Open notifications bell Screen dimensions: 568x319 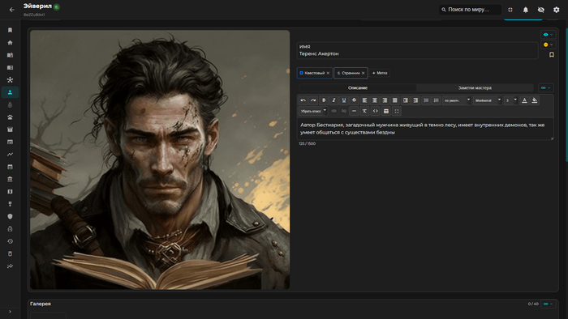coord(526,10)
